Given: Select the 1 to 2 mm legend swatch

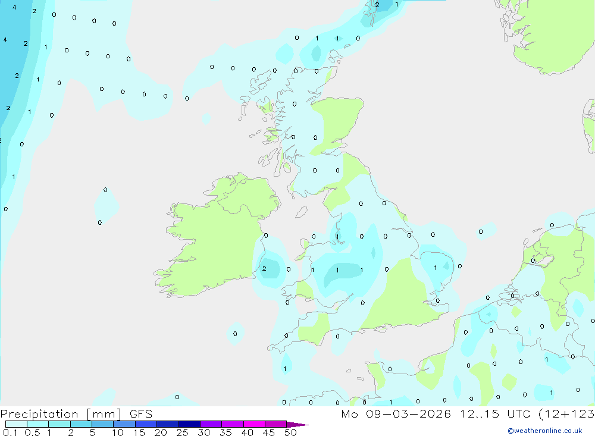Looking at the screenshot, I should coord(59,424).
